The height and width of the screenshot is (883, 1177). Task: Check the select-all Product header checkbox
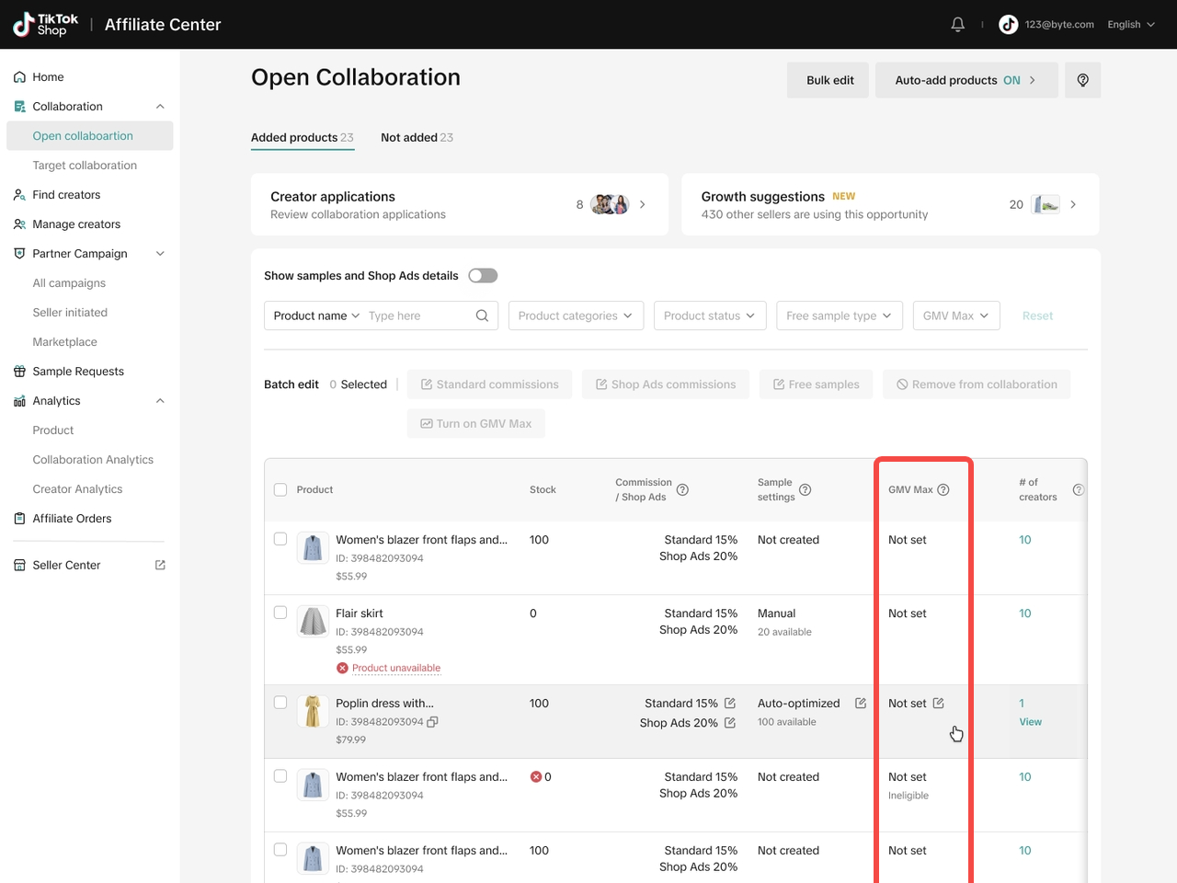[x=280, y=489]
